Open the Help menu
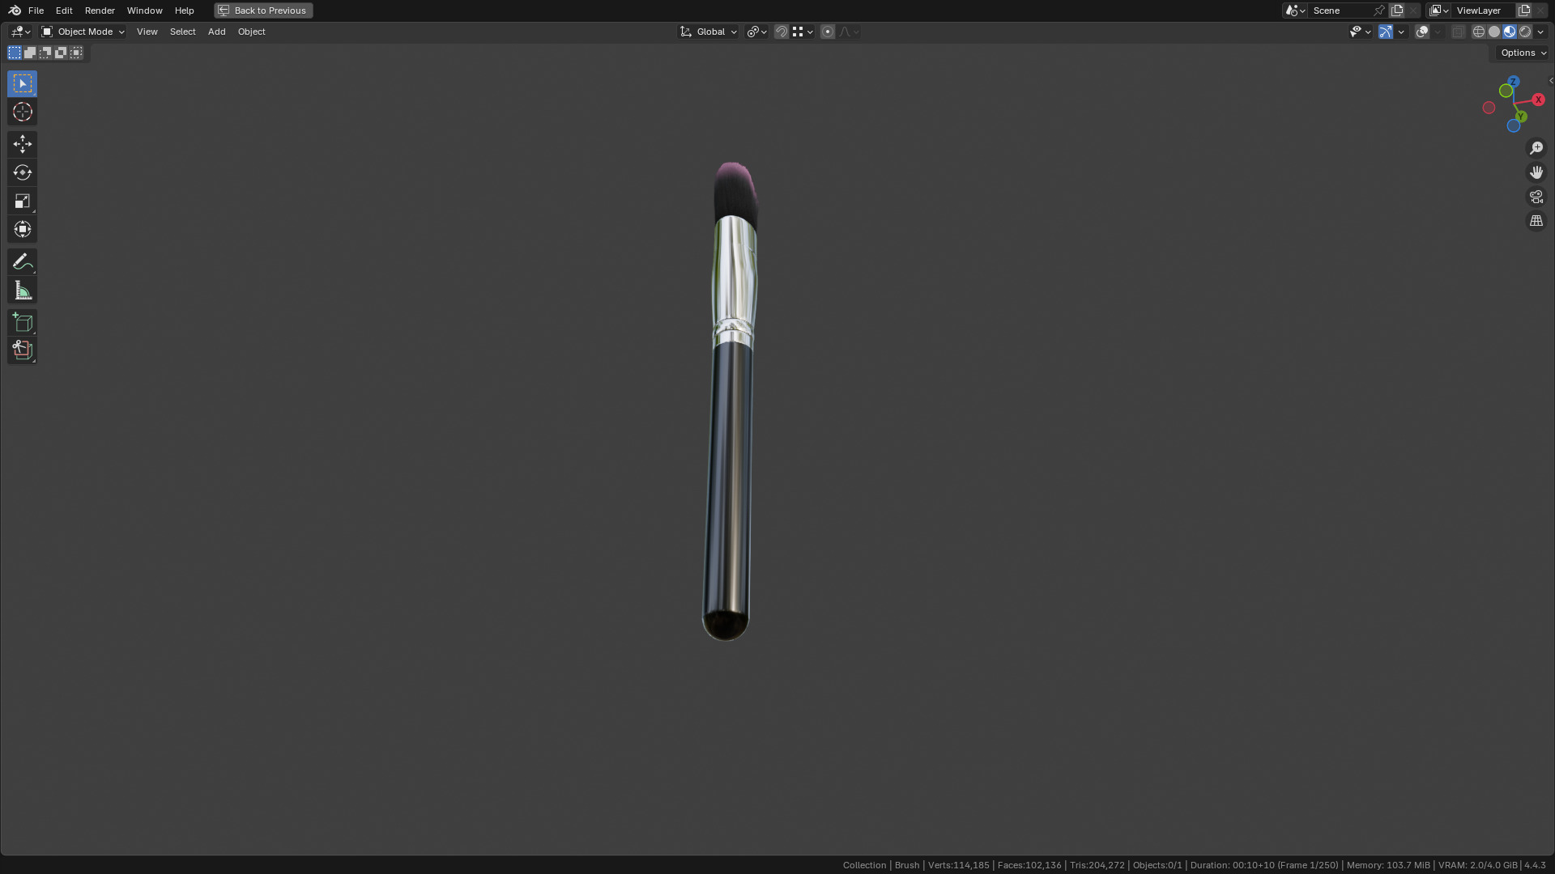 [x=184, y=11]
